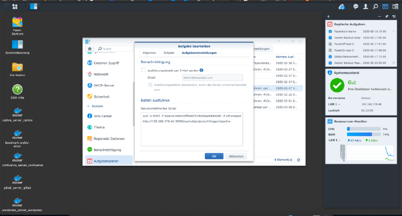Collapse the System section in sidebar
The width and height of the screenshot is (402, 216).
88,106
